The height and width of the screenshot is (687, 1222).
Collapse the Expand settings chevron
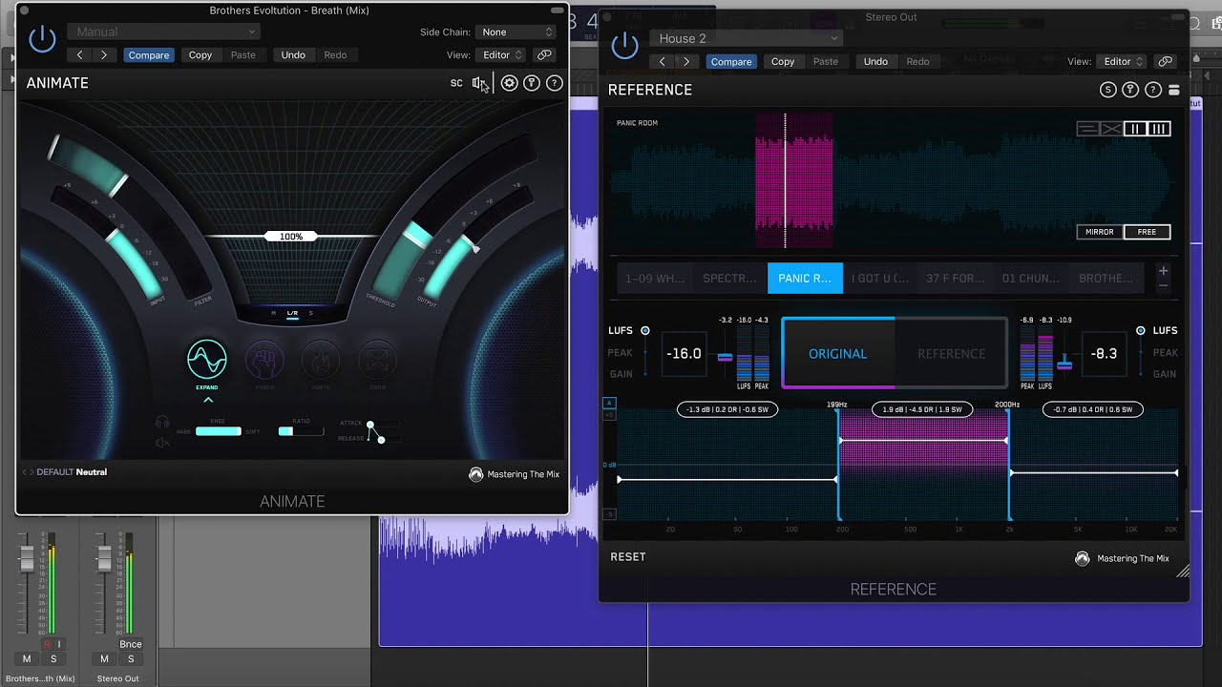(208, 400)
